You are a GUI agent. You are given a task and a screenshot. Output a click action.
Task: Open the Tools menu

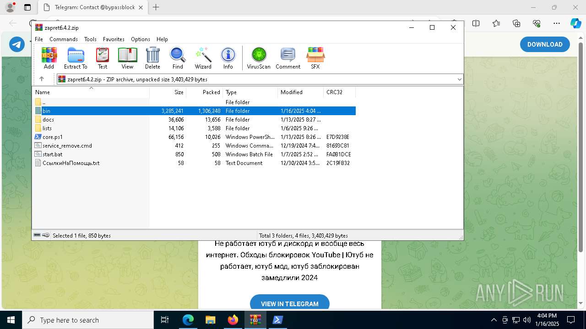tap(90, 39)
